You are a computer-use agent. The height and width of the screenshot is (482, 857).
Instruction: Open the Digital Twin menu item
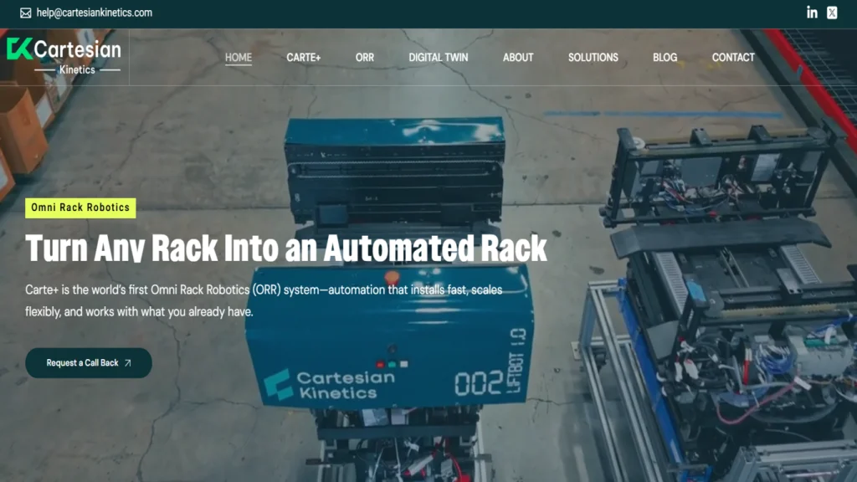(x=439, y=58)
